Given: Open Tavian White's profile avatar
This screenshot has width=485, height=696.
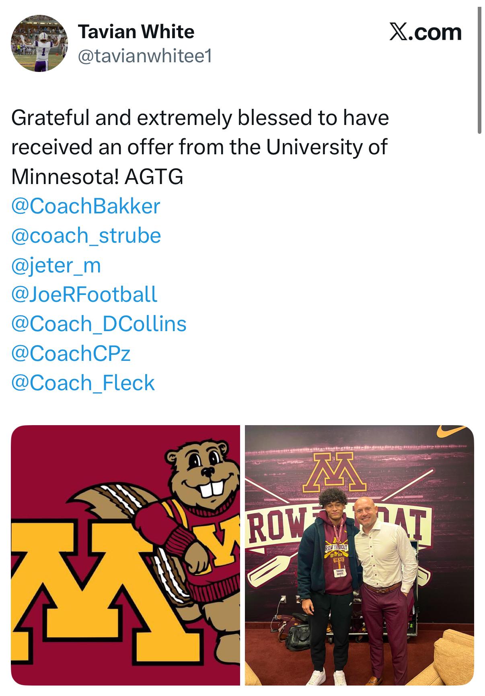Looking at the screenshot, I should pos(39,43).
